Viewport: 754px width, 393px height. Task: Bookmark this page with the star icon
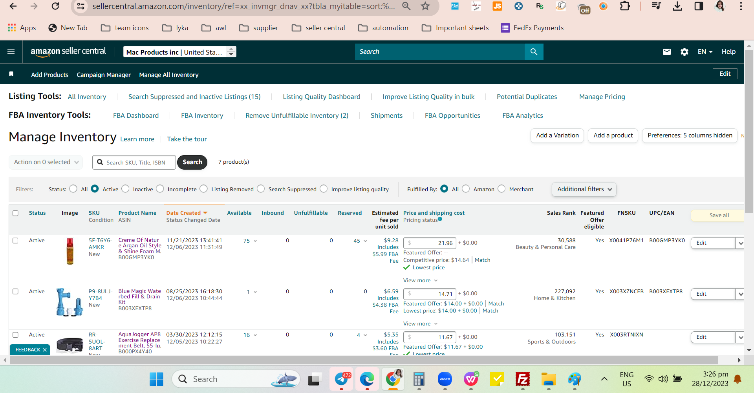[425, 6]
